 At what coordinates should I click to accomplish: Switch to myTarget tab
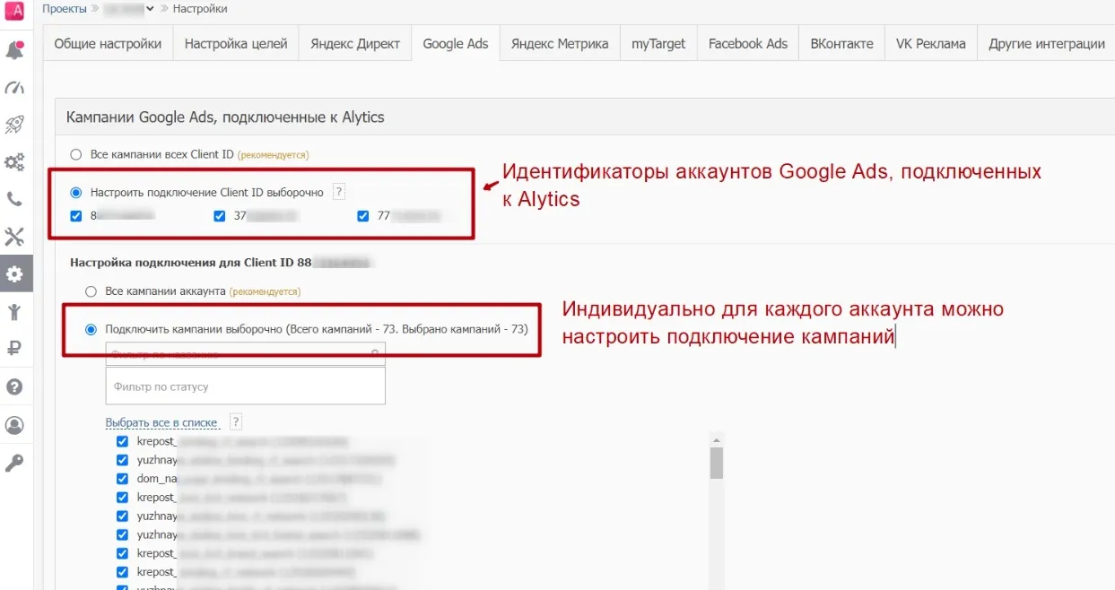(x=658, y=44)
